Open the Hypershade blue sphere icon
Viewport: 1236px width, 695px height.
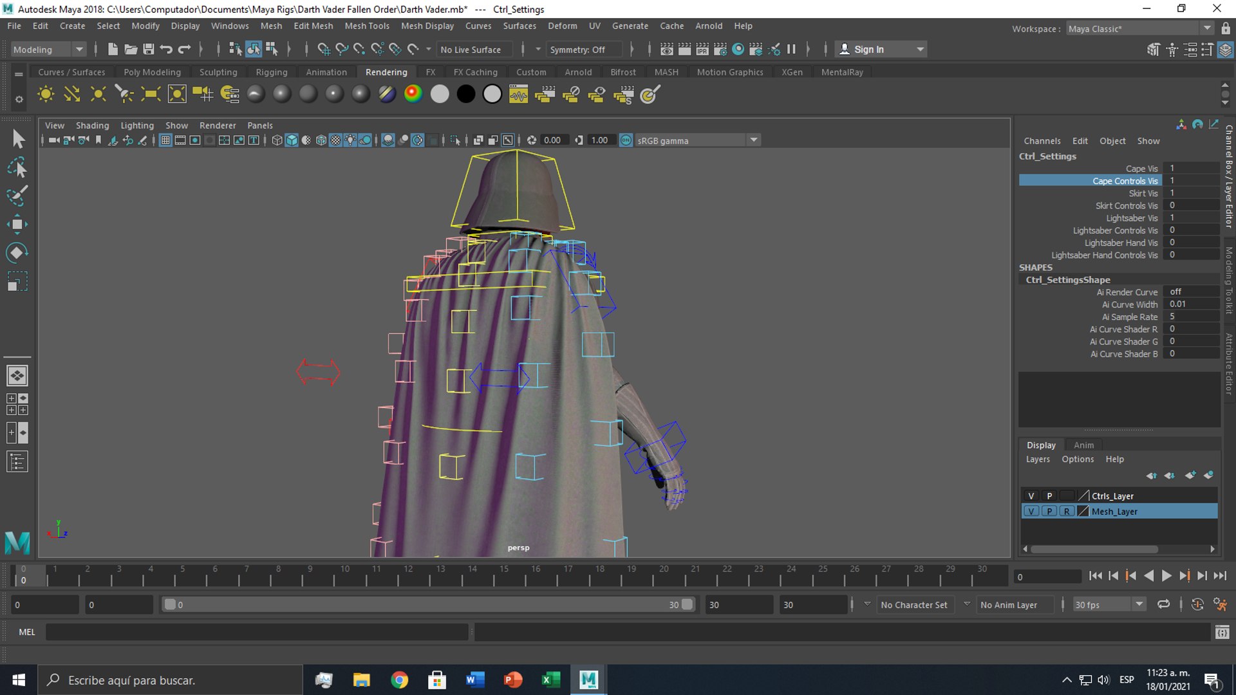(738, 49)
